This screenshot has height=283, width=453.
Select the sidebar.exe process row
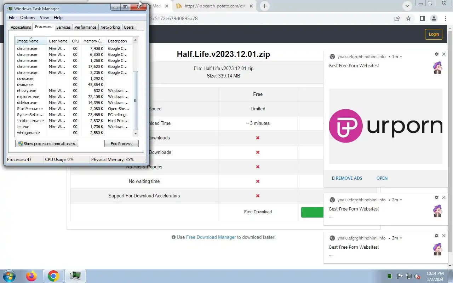pyautogui.click(x=73, y=103)
